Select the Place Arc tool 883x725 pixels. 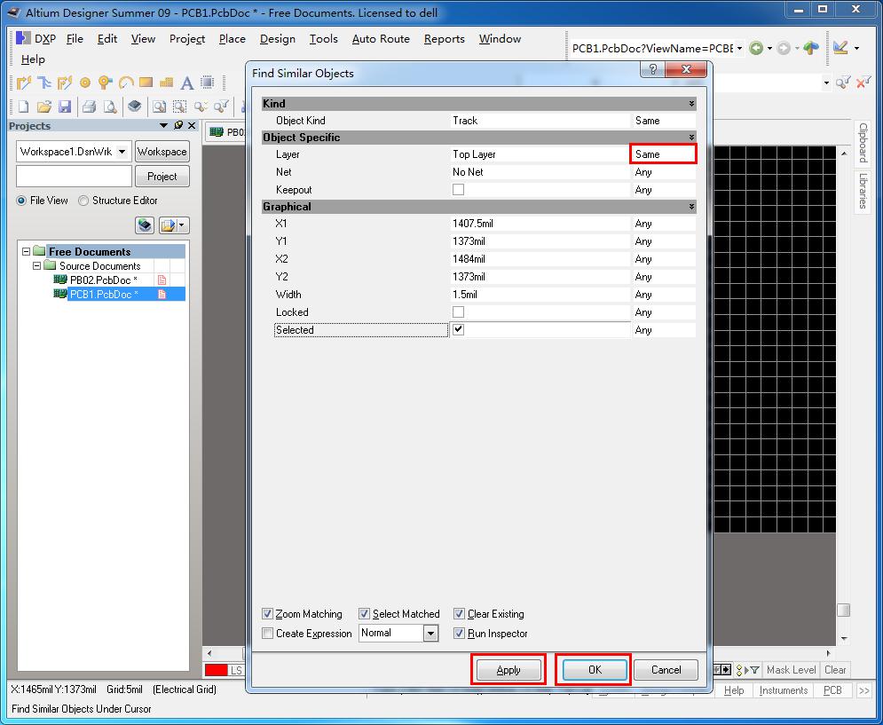tap(126, 83)
